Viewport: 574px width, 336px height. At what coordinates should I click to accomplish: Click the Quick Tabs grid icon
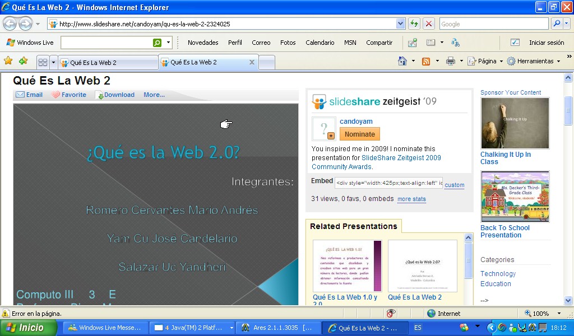click(x=43, y=62)
